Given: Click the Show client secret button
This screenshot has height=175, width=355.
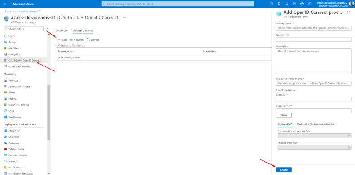Looking at the screenshot, I should (284, 115).
